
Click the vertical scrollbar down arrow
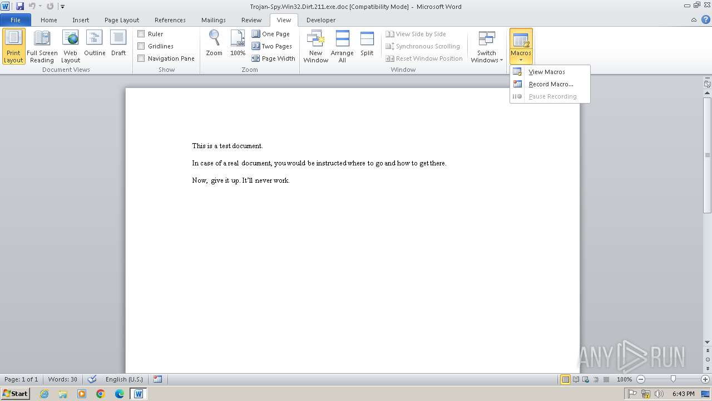click(x=708, y=343)
